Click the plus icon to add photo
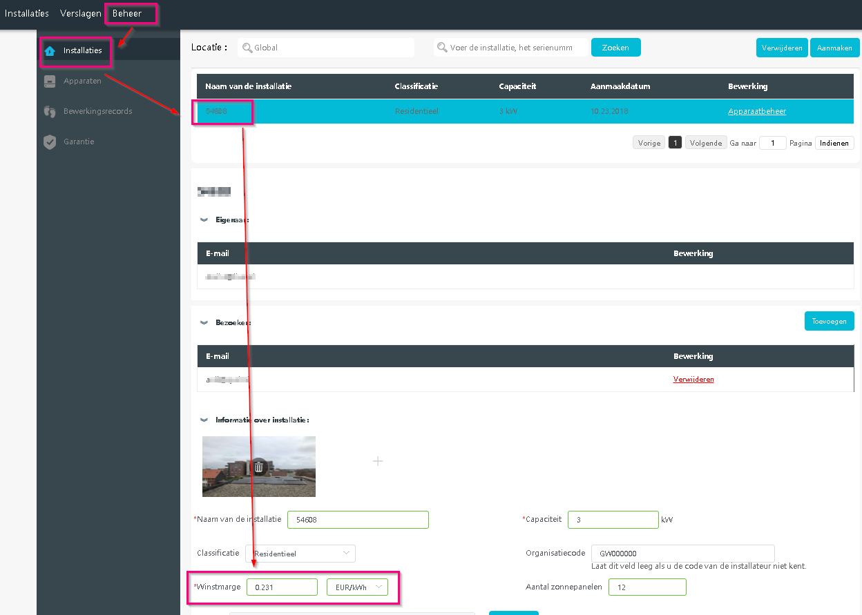 click(x=378, y=461)
